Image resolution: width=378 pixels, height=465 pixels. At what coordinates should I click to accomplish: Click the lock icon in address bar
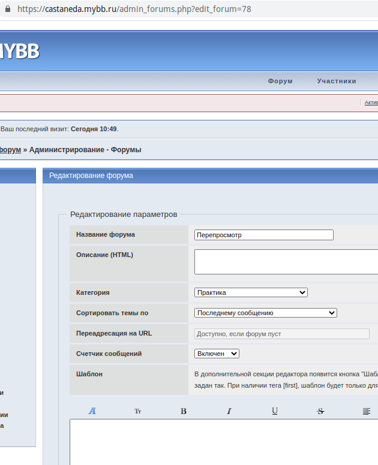(x=8, y=9)
